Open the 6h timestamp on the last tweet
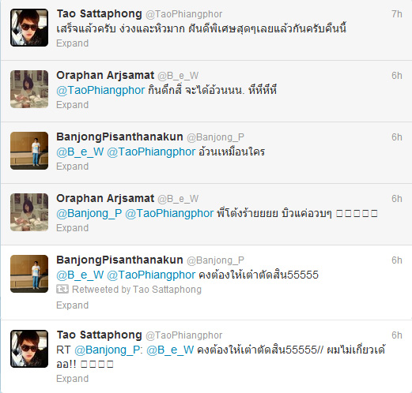The image size is (412, 393). (x=397, y=335)
